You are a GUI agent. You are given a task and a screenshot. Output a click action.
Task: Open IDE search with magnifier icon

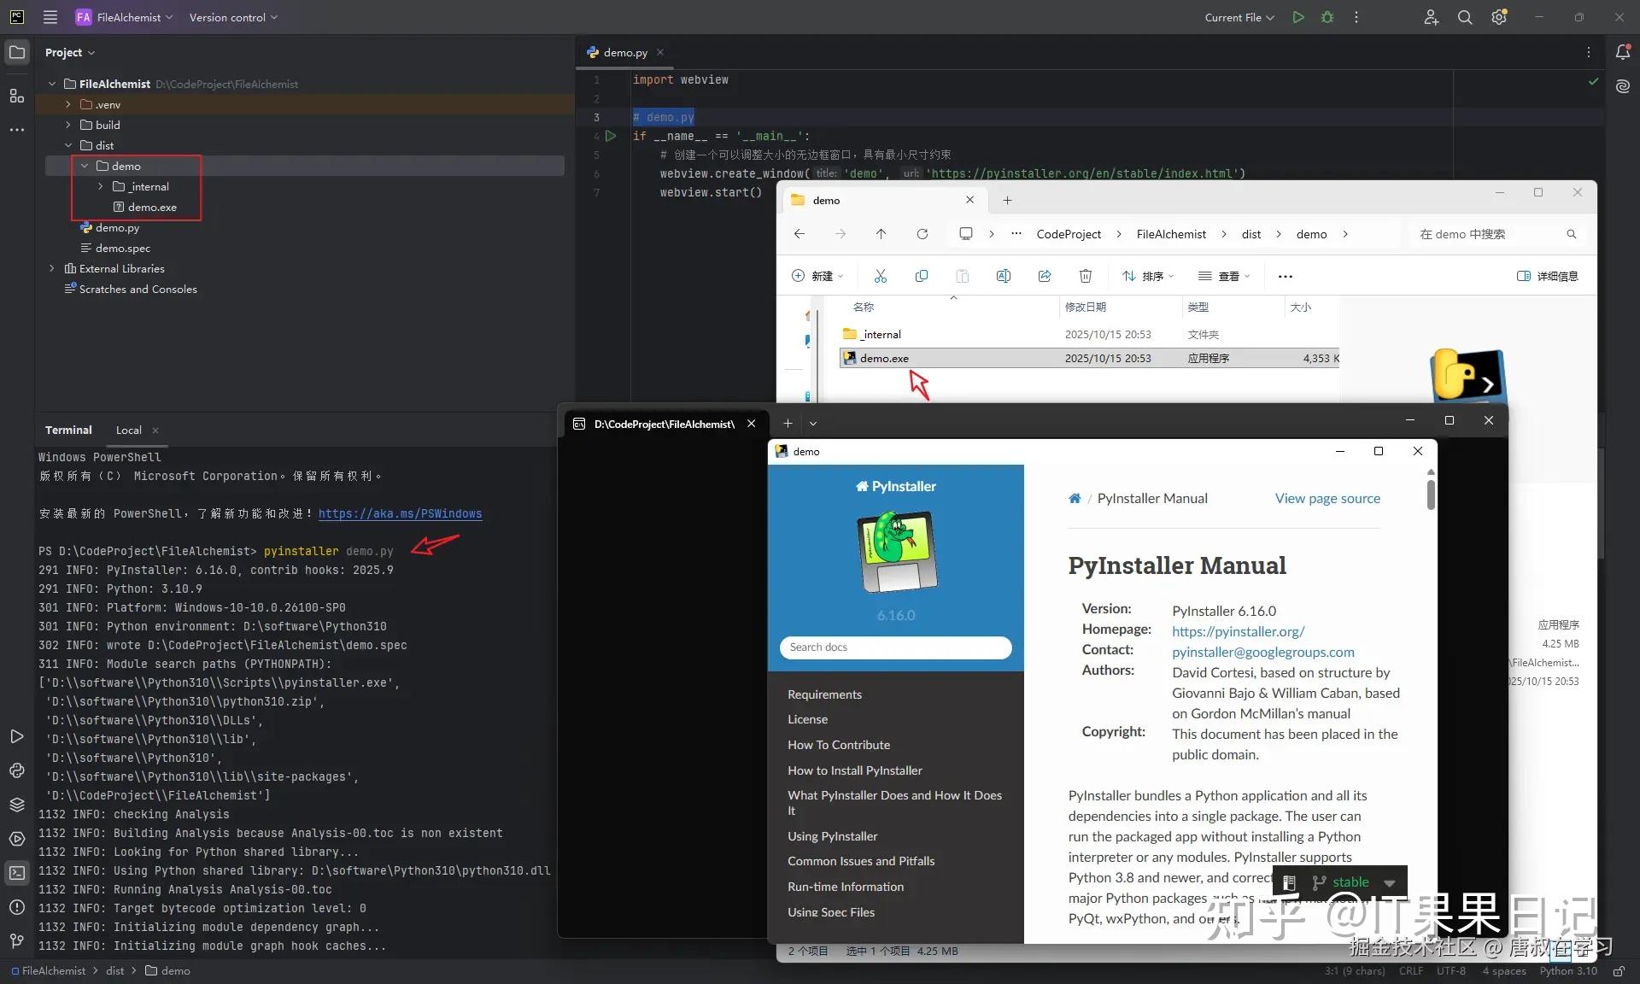[x=1464, y=17]
